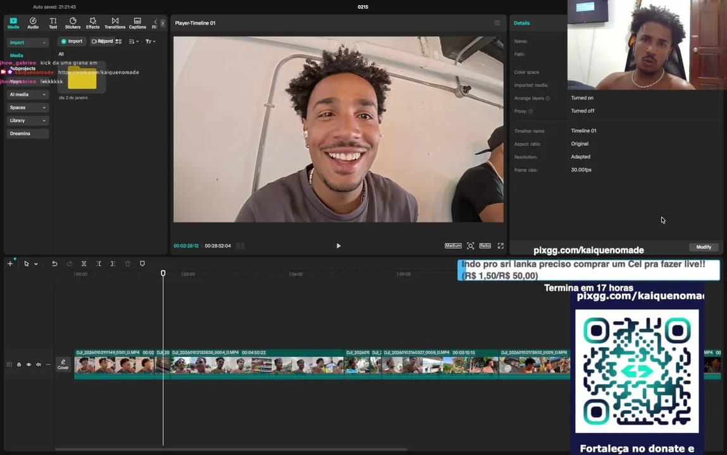The height and width of the screenshot is (455, 727).
Task: Click the timeline playhead handle
Action: click(x=163, y=274)
